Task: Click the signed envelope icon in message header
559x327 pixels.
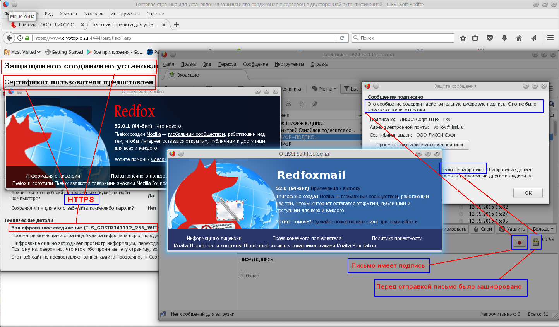Action: pyautogui.click(x=519, y=242)
